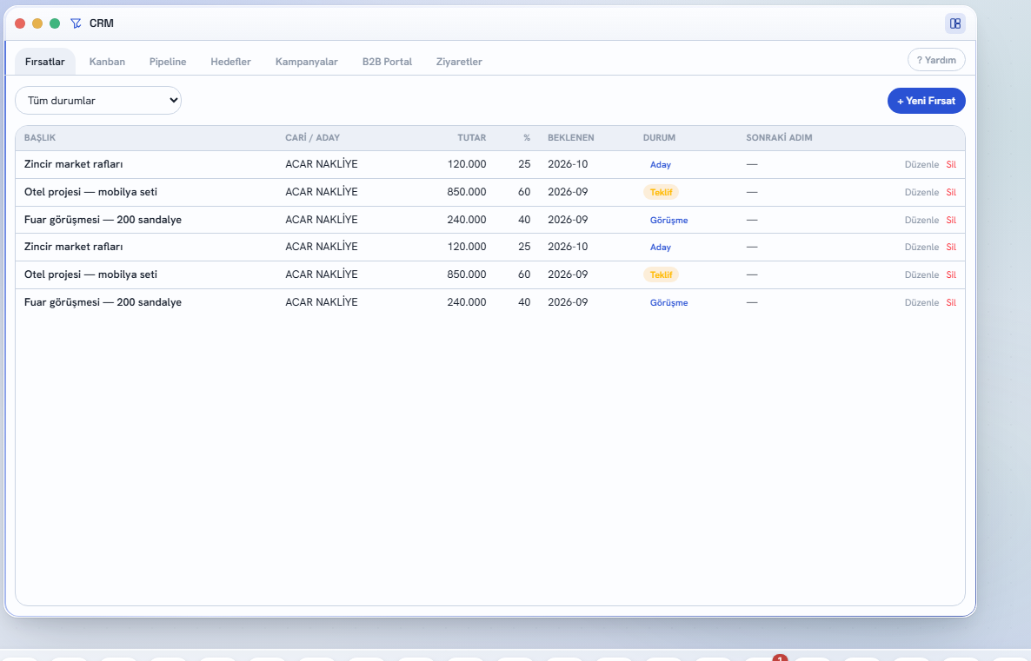Delete the first Otel projesi row

tap(951, 193)
